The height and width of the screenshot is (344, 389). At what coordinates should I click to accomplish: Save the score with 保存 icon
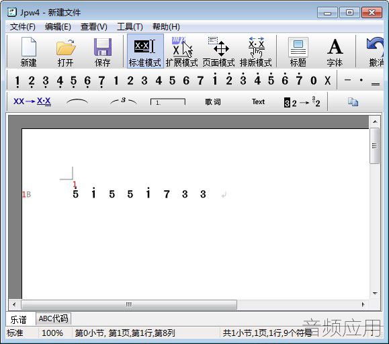click(x=103, y=47)
